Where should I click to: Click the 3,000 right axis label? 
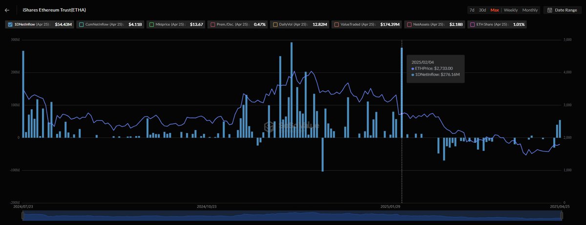567,105
